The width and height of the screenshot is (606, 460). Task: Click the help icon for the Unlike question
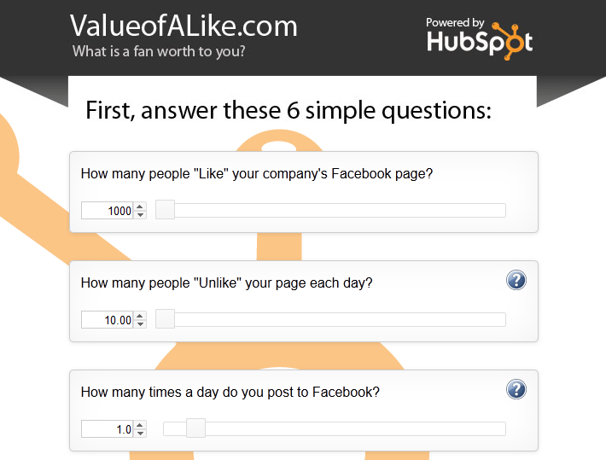516,280
